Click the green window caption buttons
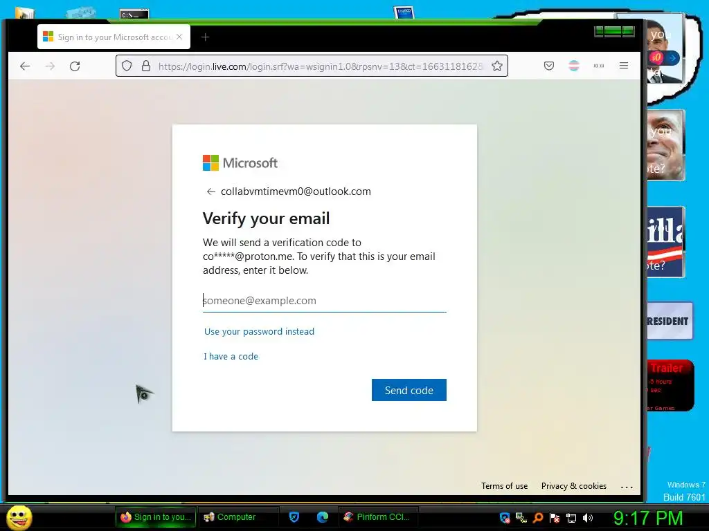Viewport: 709px width, 531px height. click(x=614, y=30)
